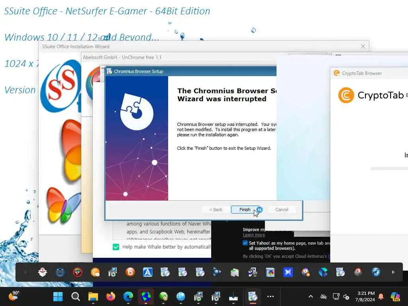This screenshot has height=306, width=408.
Task: Open the red Y box dock icon
Action: [x=42, y=272]
